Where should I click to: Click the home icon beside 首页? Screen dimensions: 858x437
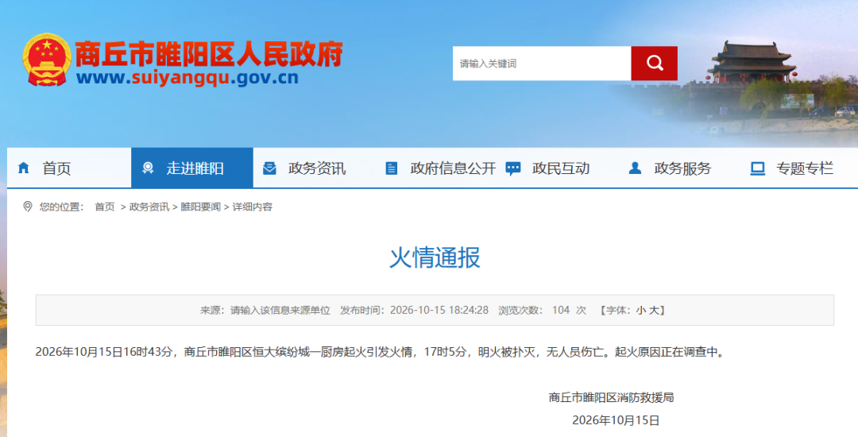coord(24,168)
